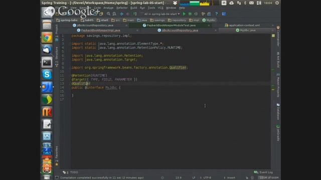Open the UTF-8 encoding selector
Viewport: 321px width, 180px height.
click(207, 177)
